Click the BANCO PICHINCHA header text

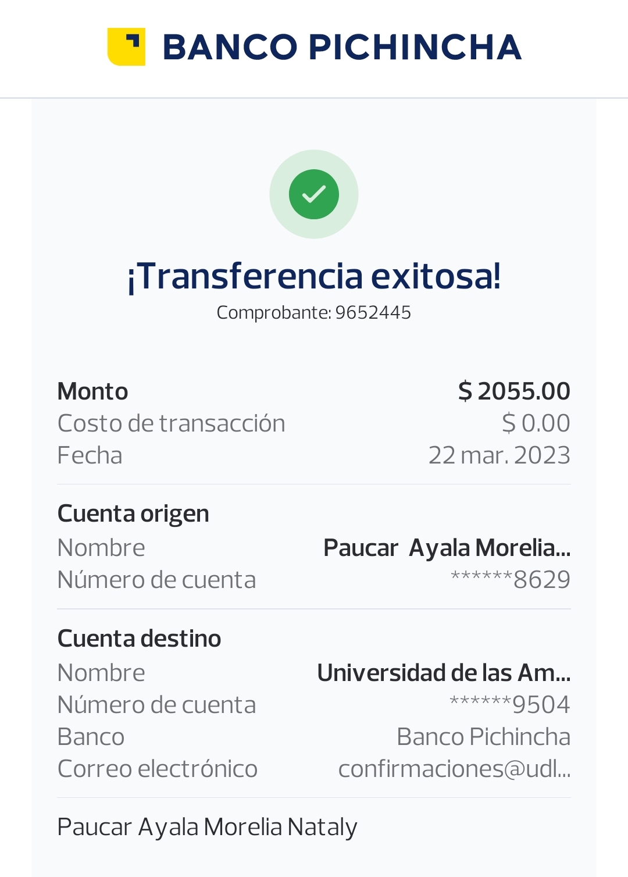(341, 47)
